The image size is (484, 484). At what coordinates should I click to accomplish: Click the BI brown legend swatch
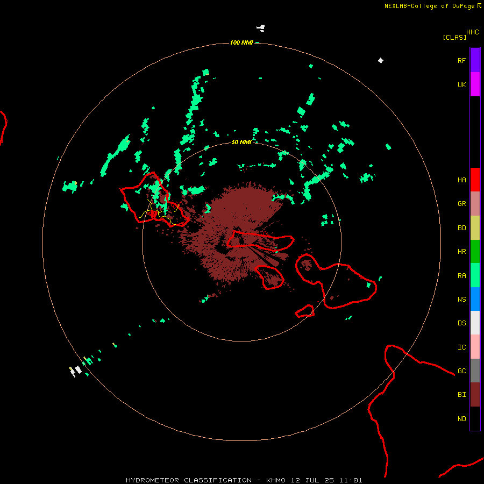tap(475, 395)
